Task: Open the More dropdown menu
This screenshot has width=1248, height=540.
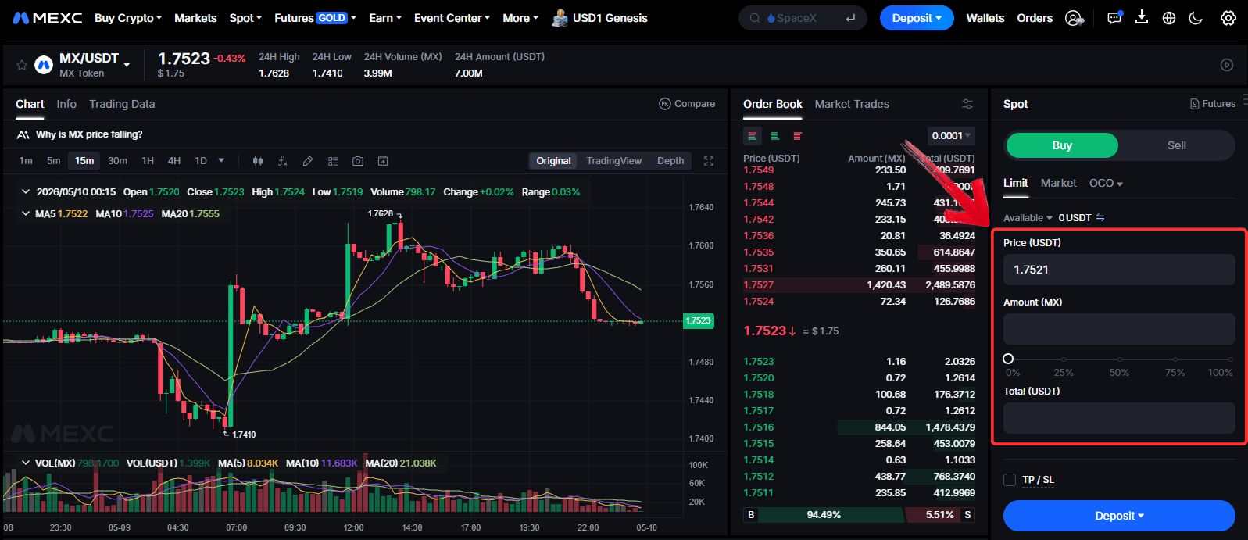Action: point(520,18)
